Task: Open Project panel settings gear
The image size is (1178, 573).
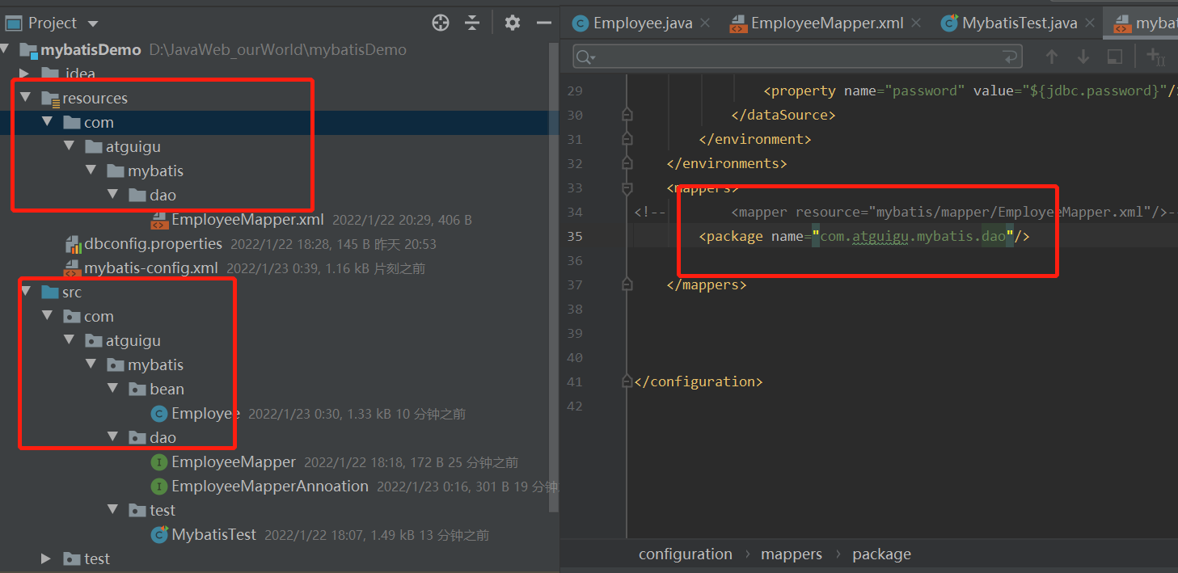Action: click(x=513, y=23)
